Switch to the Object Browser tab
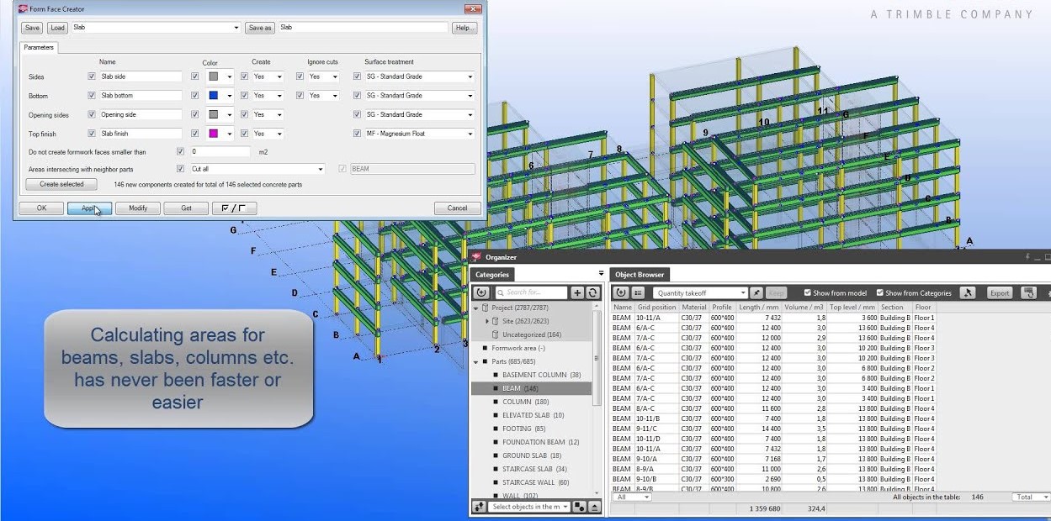The width and height of the screenshot is (1051, 521). 640,274
